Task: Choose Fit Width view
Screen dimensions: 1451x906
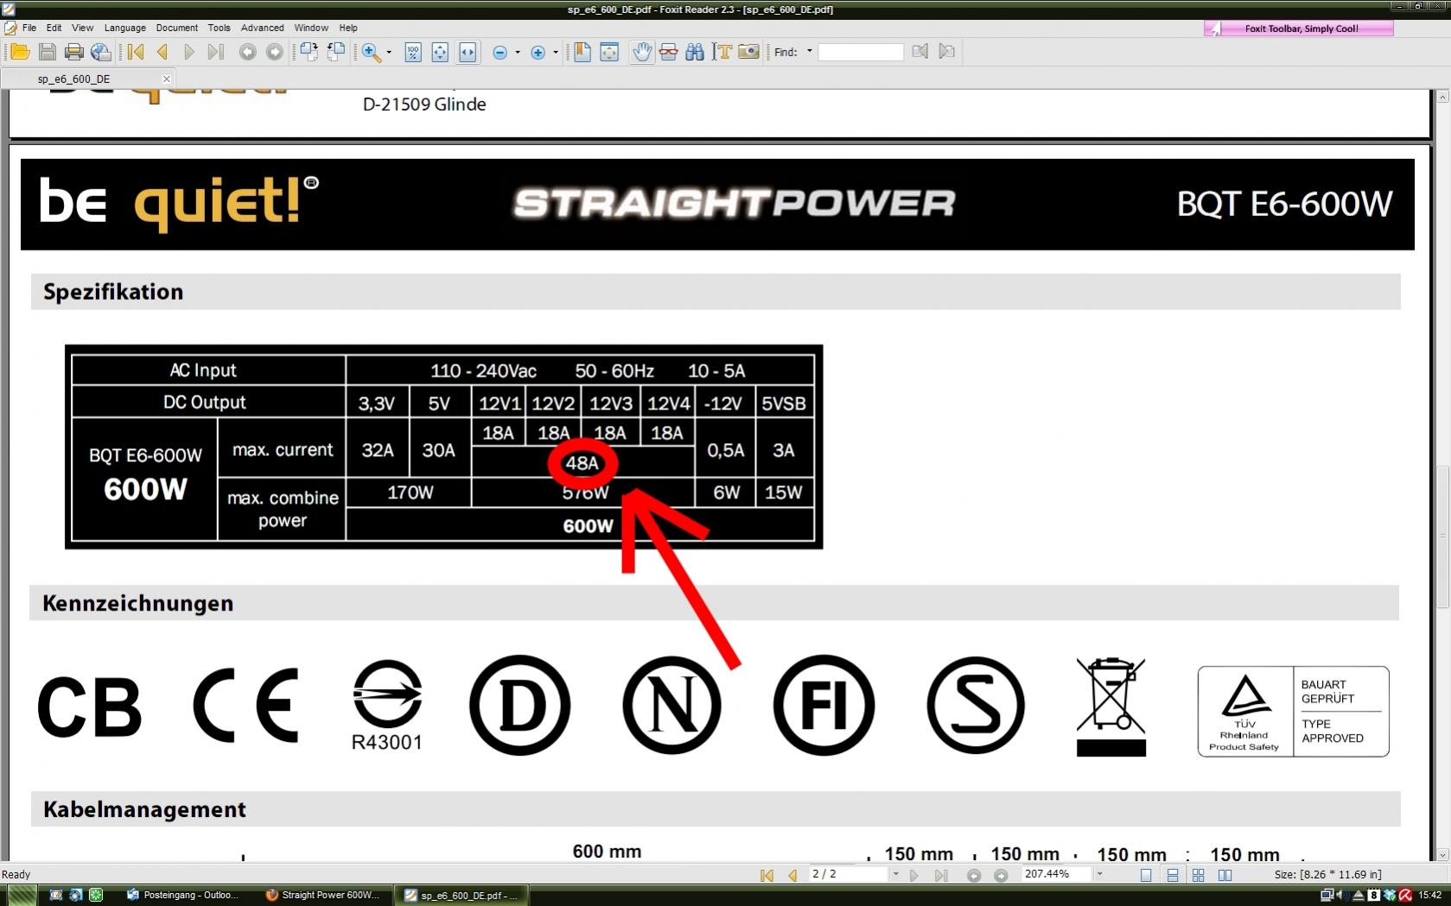Action: pos(468,53)
